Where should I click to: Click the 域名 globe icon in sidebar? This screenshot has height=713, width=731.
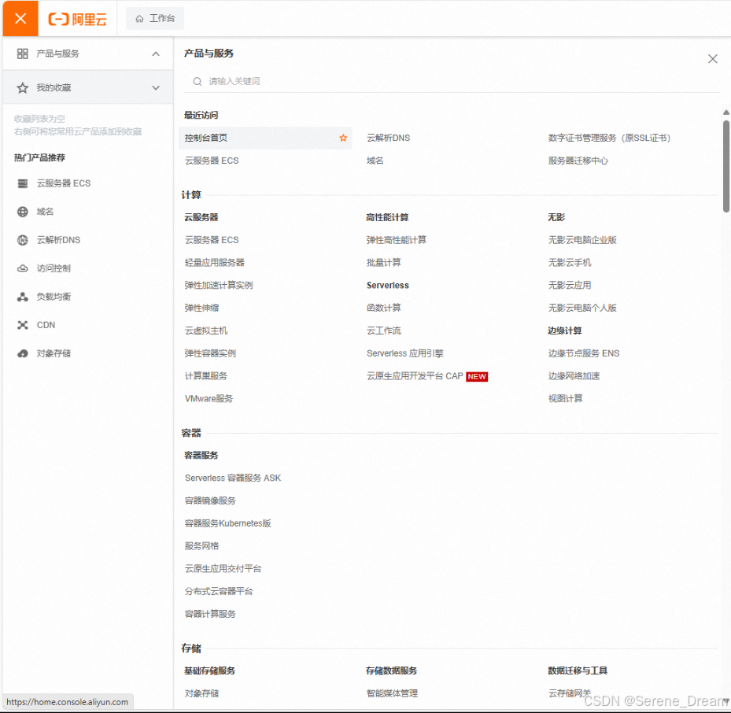[x=22, y=212]
